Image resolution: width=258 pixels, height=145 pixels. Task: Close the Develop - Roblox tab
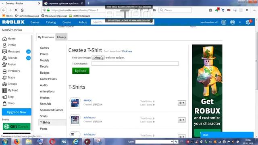tap(39, 3)
